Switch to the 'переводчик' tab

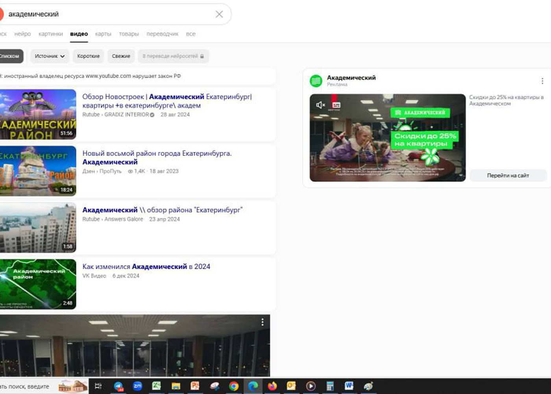[162, 34]
